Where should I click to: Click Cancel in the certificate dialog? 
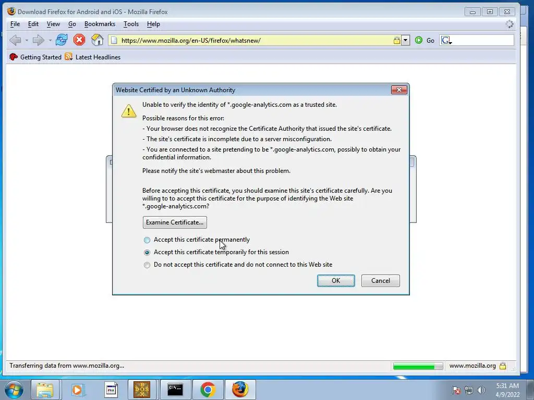pyautogui.click(x=380, y=281)
